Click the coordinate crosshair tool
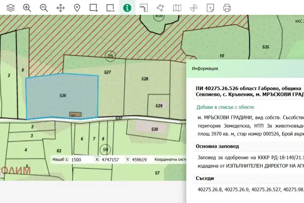This screenshot has height=203, width=304. [x=194, y=8]
